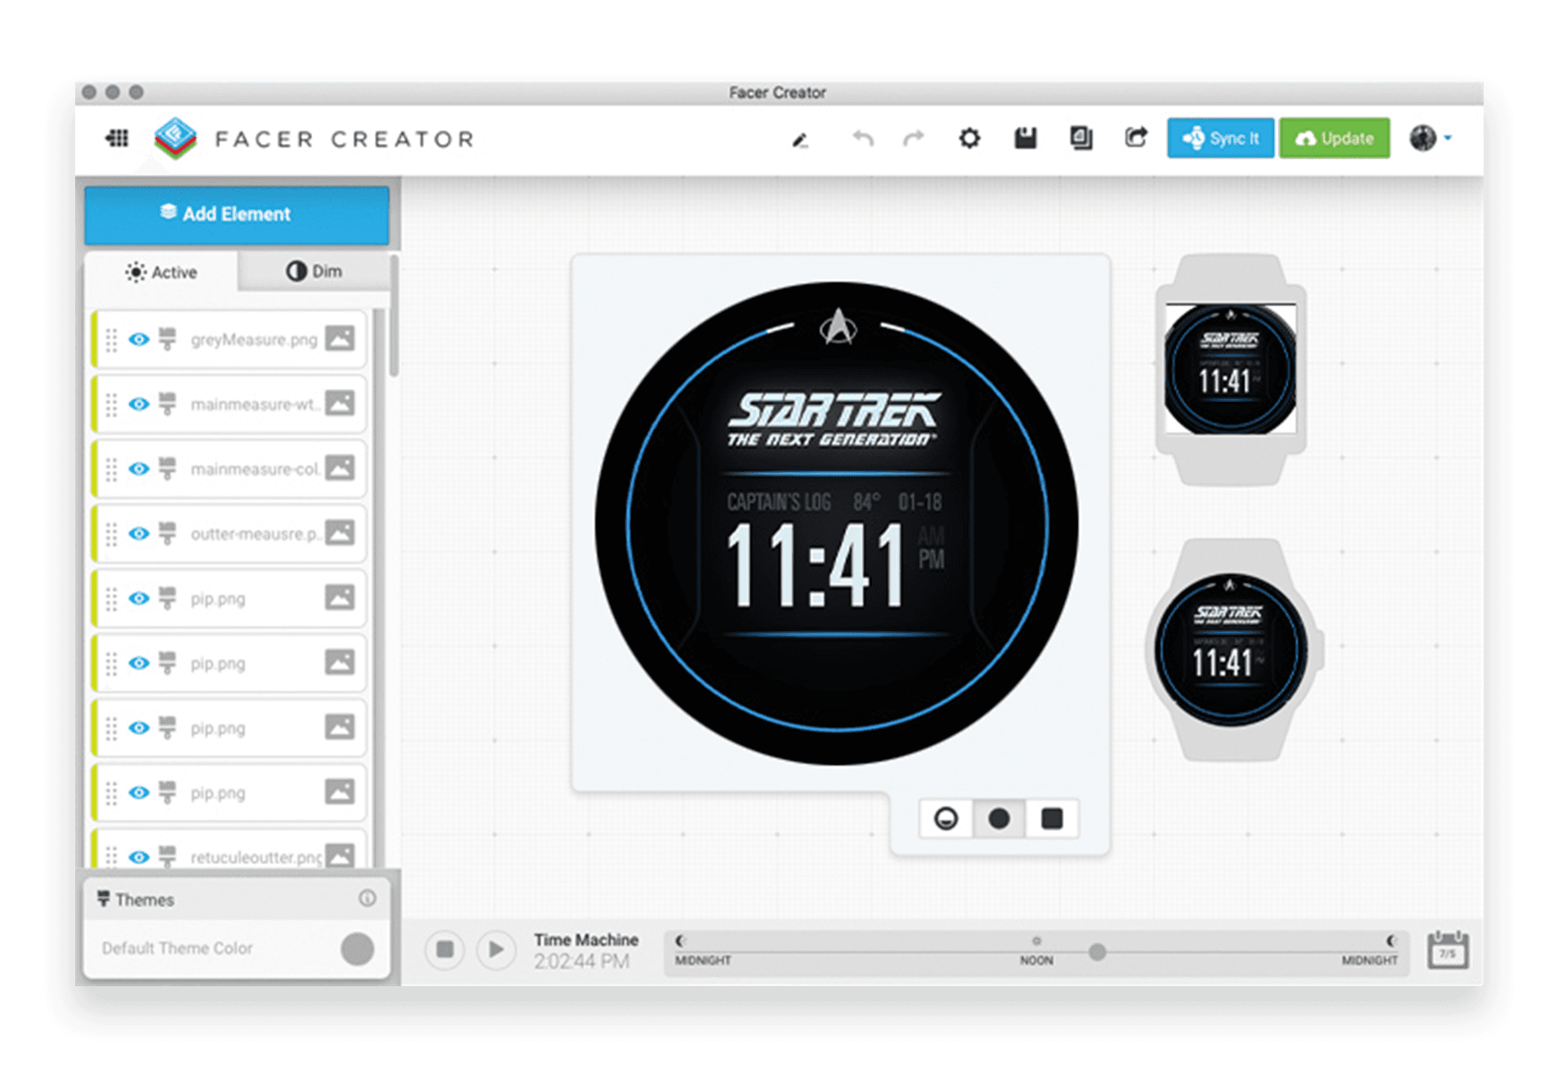Save the watch face using the save icon
The height and width of the screenshot is (1067, 1566).
click(1025, 138)
